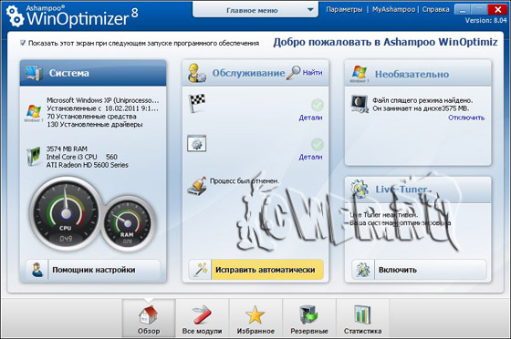511x339 pixels.
Task: Click the checkered flag icon
Action: [197, 103]
